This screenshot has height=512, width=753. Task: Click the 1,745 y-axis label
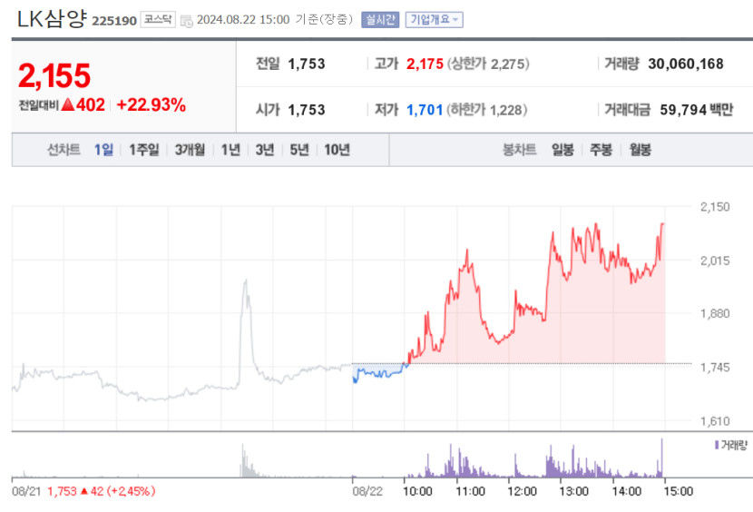[x=715, y=368]
